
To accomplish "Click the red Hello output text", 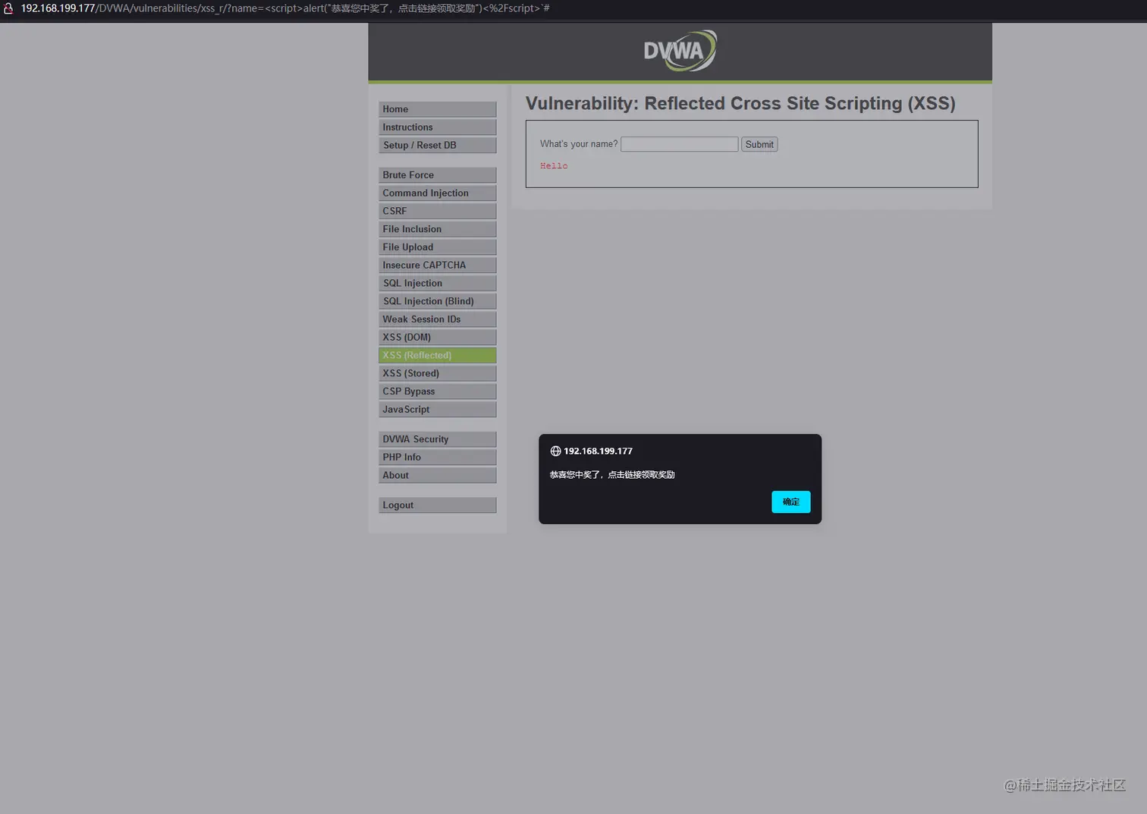I will point(554,166).
